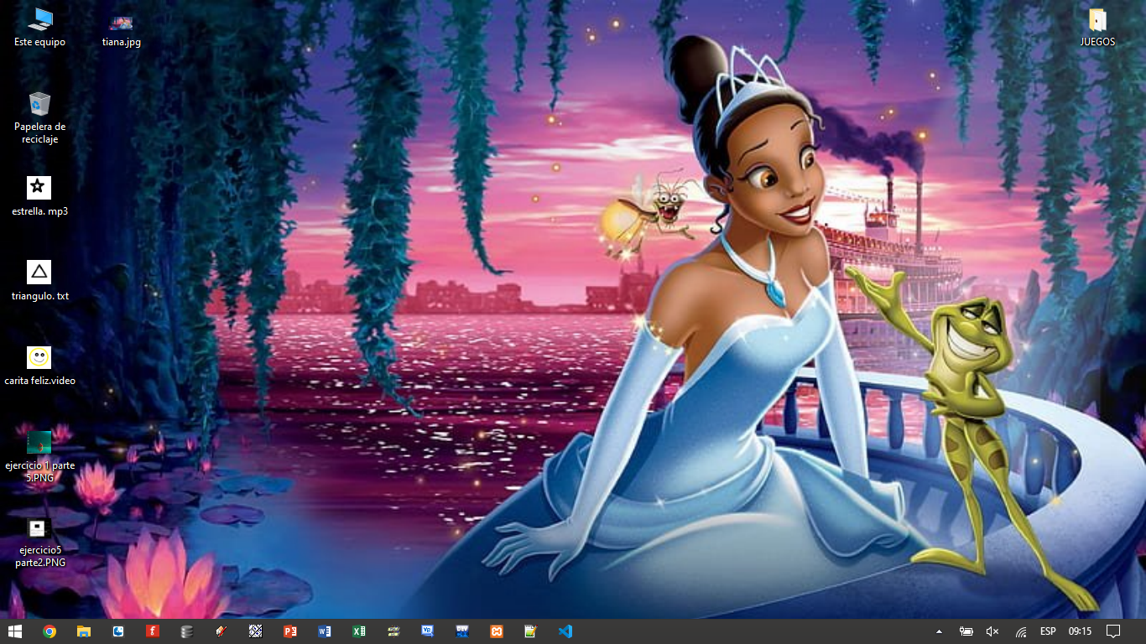Launch Visual Studio Code from taskbar
Screen dimensions: 1146x644
point(565,631)
